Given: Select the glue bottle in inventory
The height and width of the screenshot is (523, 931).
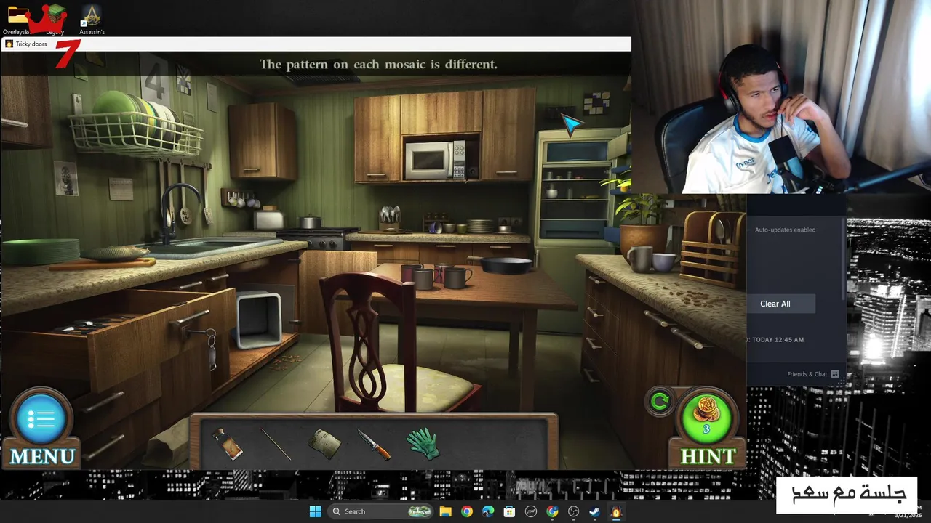Looking at the screenshot, I should coord(228,444).
